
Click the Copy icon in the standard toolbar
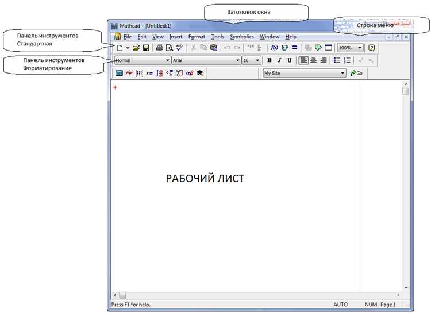coord(203,48)
